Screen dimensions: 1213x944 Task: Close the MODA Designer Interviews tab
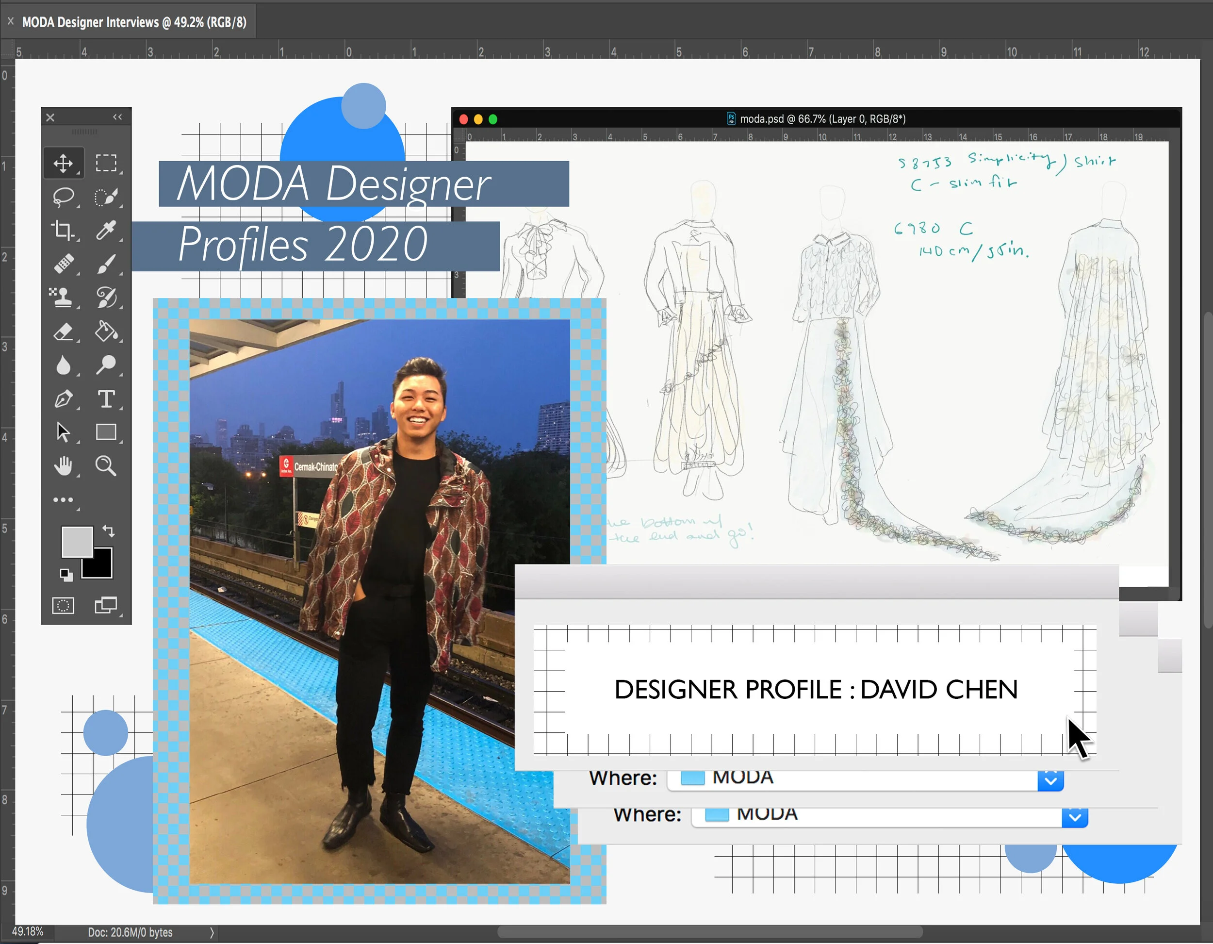10,21
